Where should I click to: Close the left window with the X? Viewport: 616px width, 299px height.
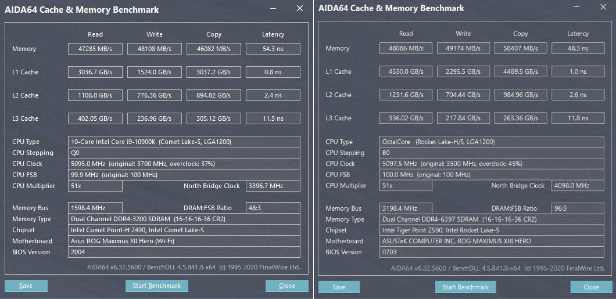click(300, 8)
